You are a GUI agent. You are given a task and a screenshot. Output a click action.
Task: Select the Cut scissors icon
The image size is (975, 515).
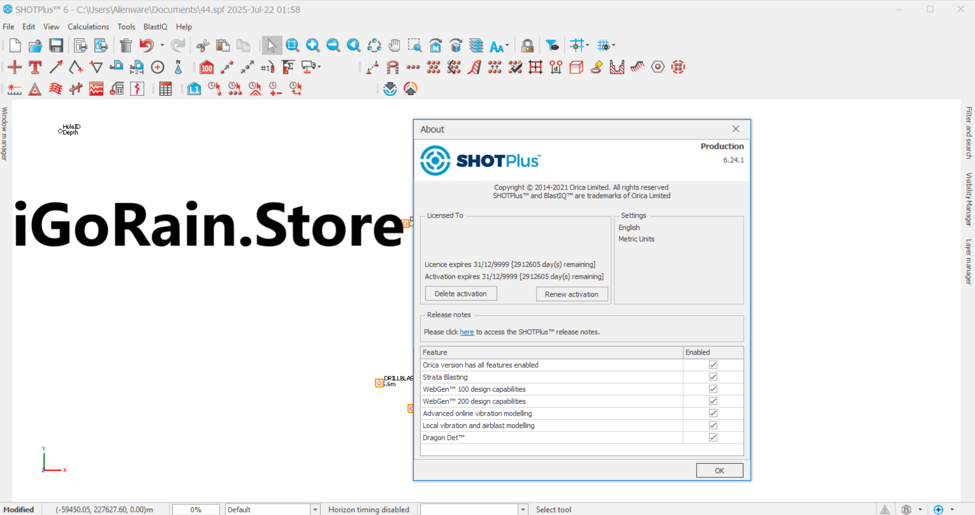pos(202,45)
